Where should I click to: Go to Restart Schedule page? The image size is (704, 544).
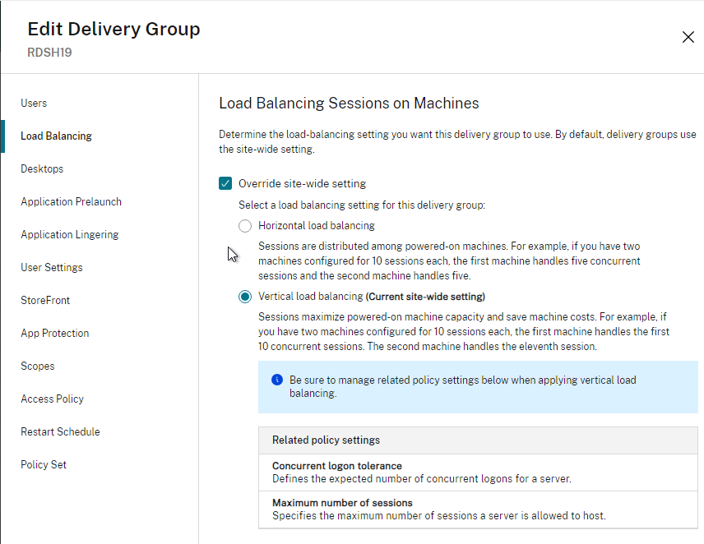(60, 432)
